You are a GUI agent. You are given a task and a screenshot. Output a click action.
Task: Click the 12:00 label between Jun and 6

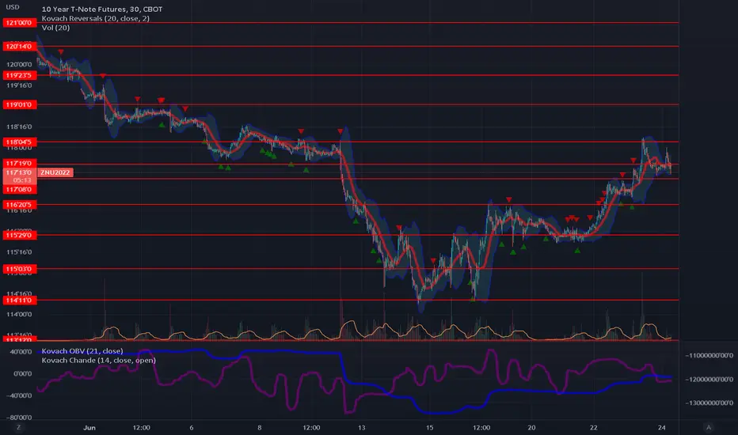point(141,427)
